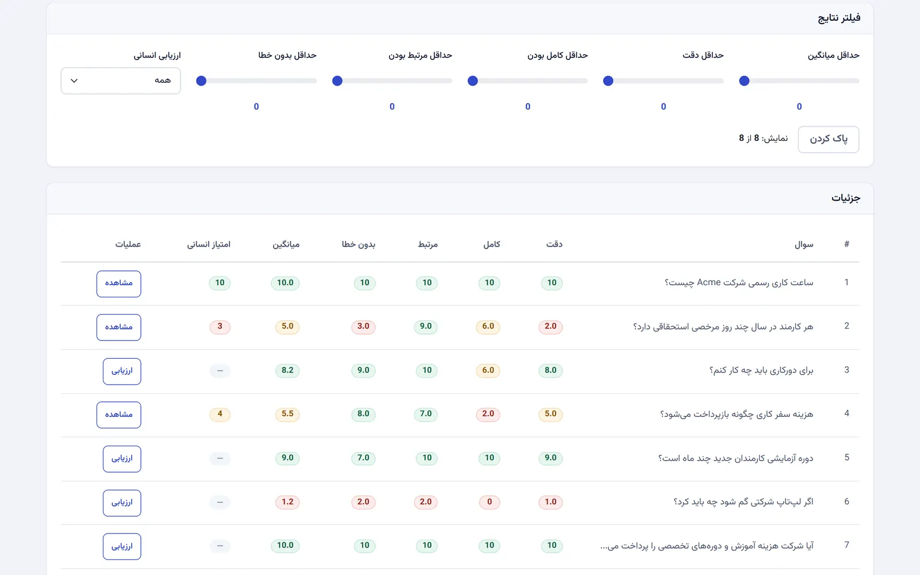Open the ارزیابی انسانی dropdown
This screenshot has height=575, width=920.
pyautogui.click(x=121, y=80)
